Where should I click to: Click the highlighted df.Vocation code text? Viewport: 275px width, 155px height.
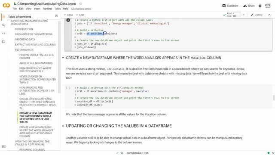(95, 34)
